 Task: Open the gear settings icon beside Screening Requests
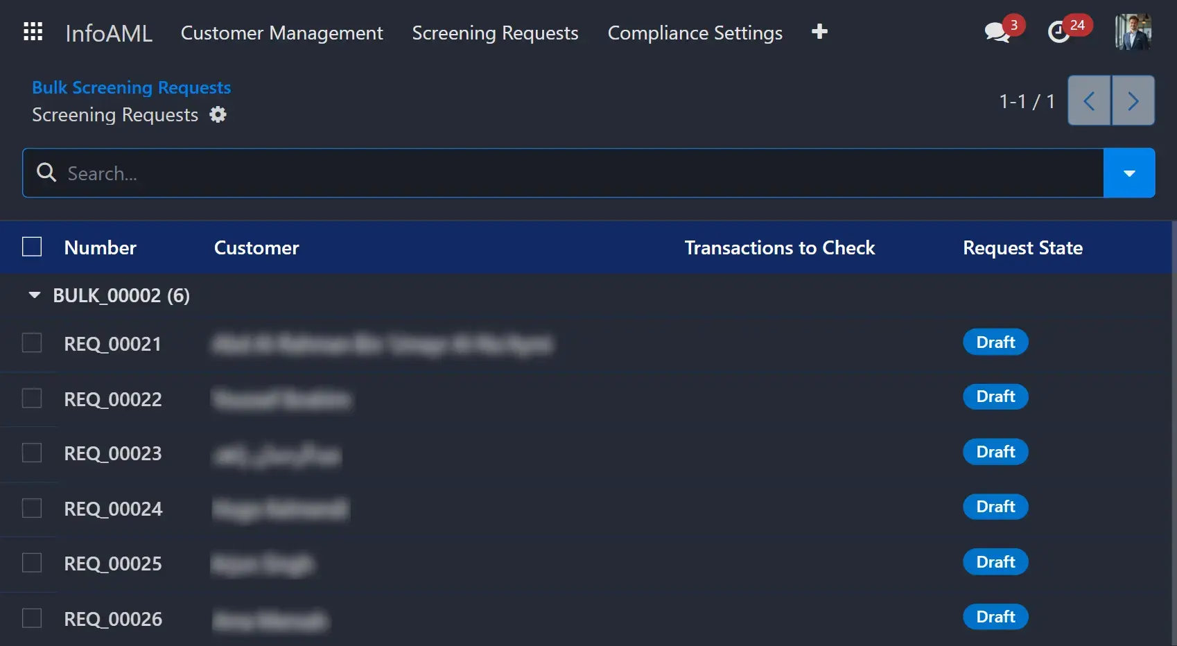(x=218, y=114)
